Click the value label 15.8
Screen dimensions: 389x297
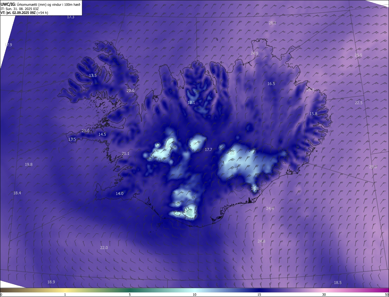[x=313, y=114]
